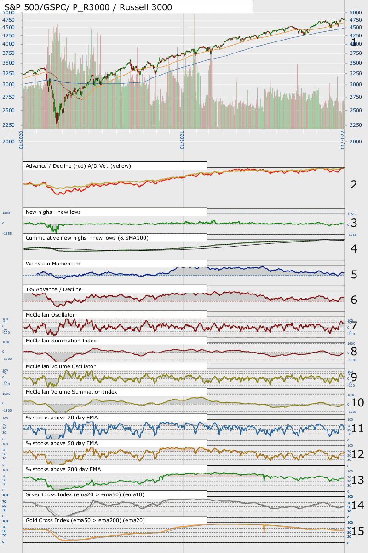This screenshot has height=553, width=368.
Task: Click the '2750' value on the left price axis
Action: tap(8, 97)
